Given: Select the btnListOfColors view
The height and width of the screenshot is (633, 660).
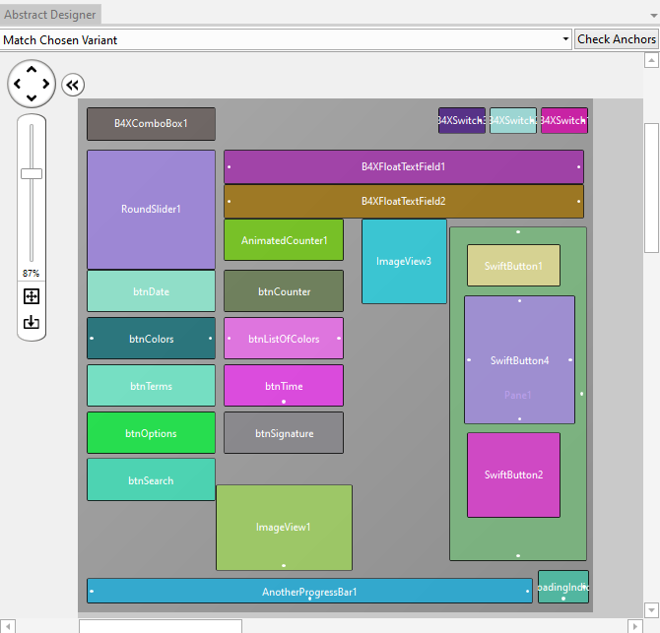Looking at the screenshot, I should pos(284,339).
